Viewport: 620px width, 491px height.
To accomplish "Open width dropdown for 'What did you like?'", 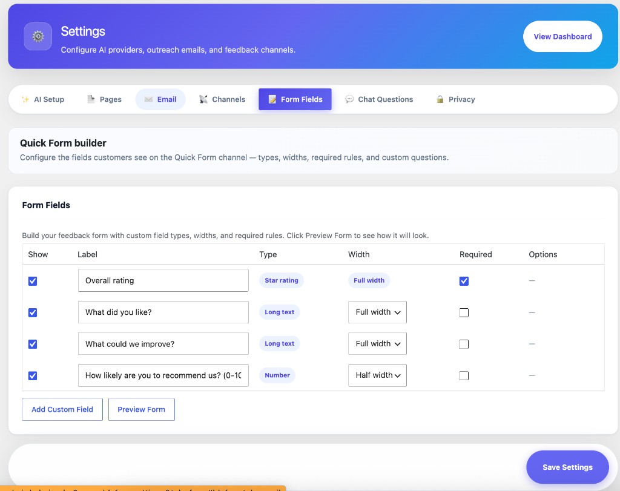I will (x=377, y=312).
